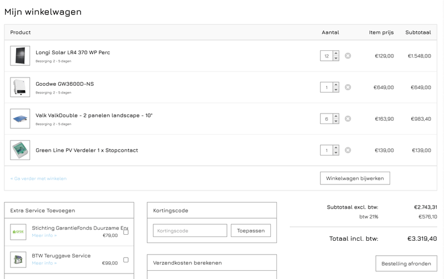Focus the Kortingscode input field
The image size is (444, 279).
[x=190, y=230]
